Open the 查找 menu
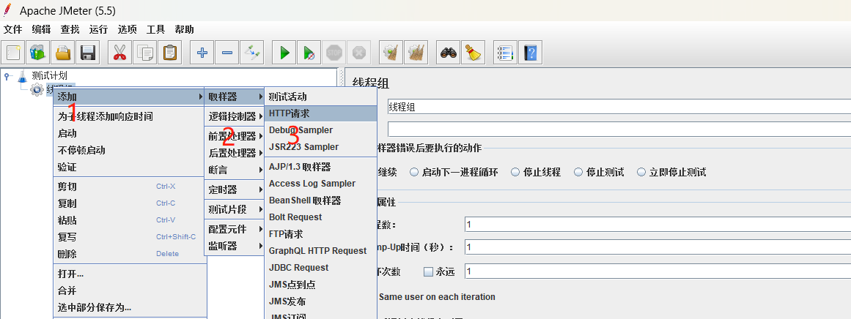The image size is (851, 319). pos(70,30)
